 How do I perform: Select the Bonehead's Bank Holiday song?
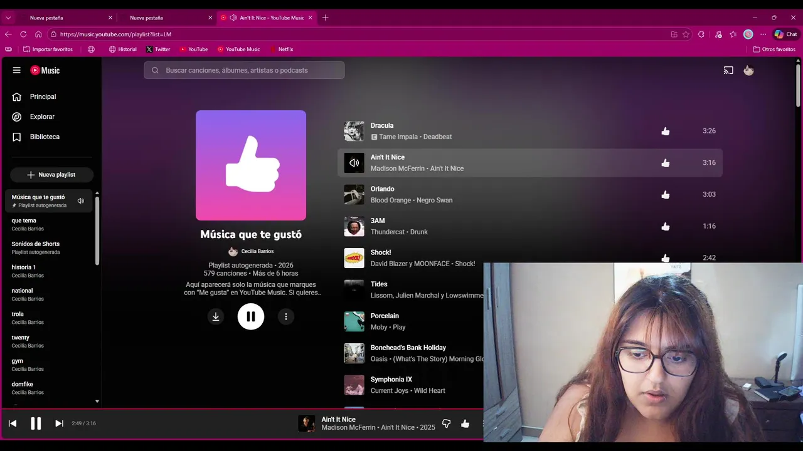pos(408,348)
